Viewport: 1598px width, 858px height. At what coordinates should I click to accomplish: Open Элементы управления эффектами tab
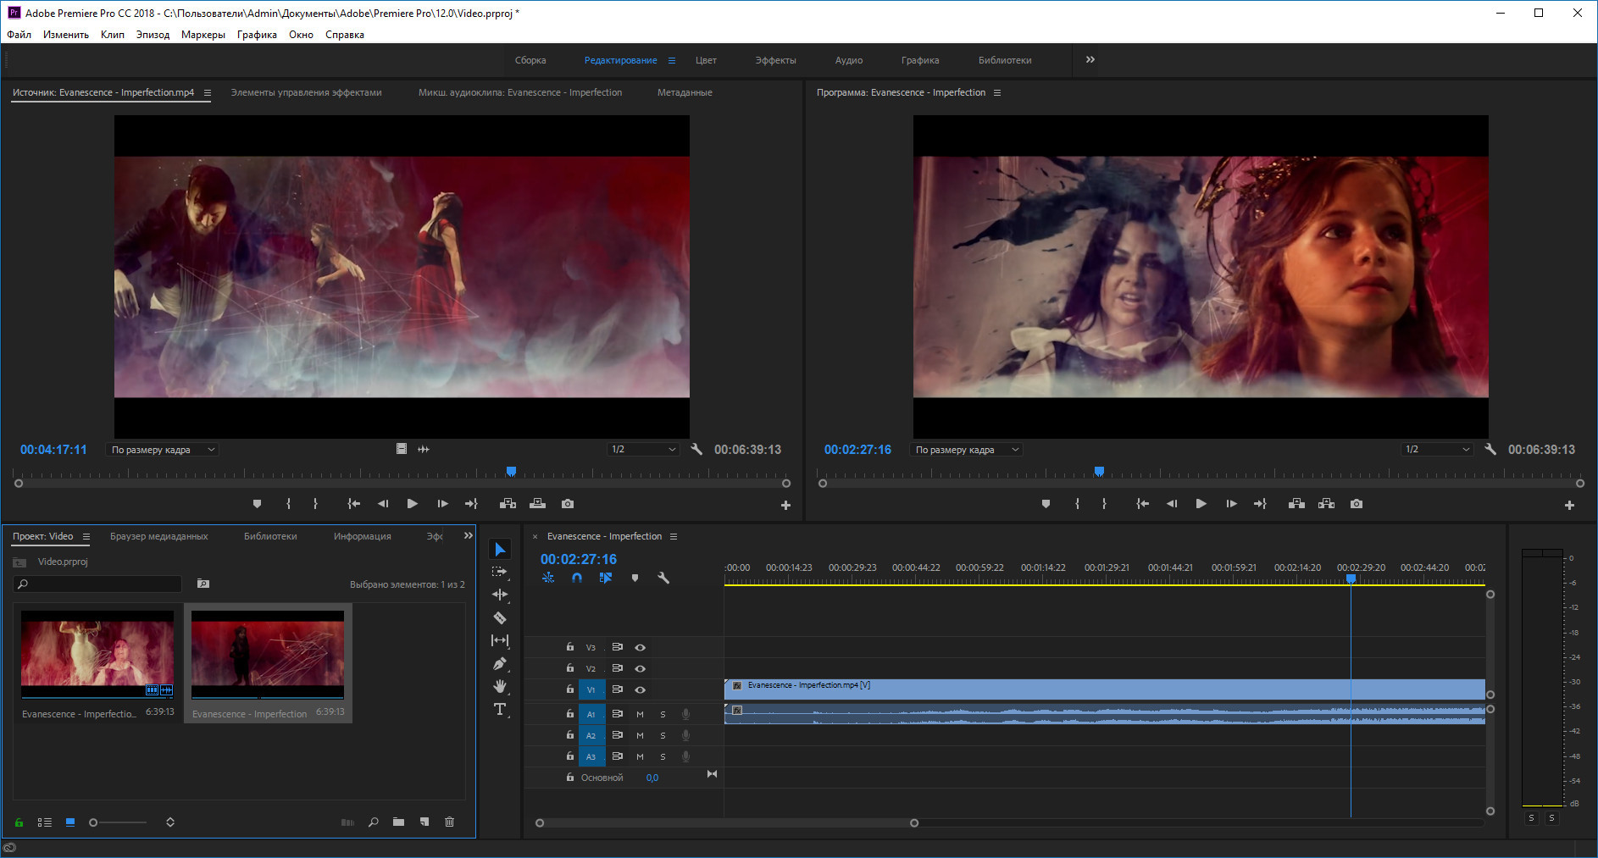(306, 92)
